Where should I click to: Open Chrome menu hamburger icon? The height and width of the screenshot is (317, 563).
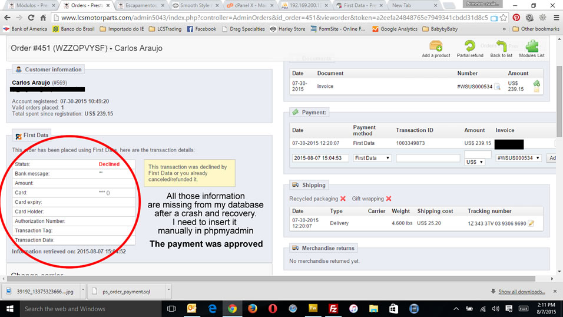pos(556,18)
